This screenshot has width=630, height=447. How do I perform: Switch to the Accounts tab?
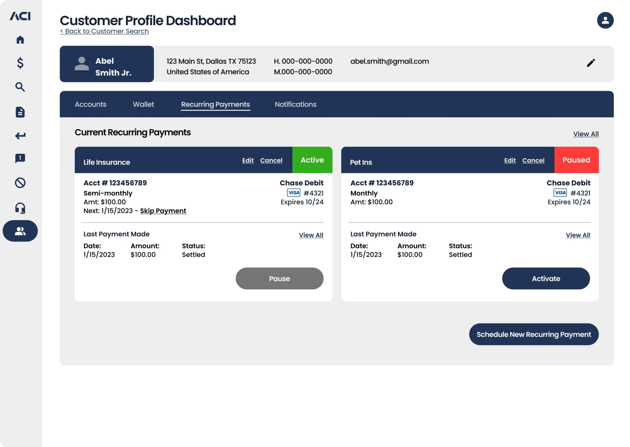(x=90, y=104)
